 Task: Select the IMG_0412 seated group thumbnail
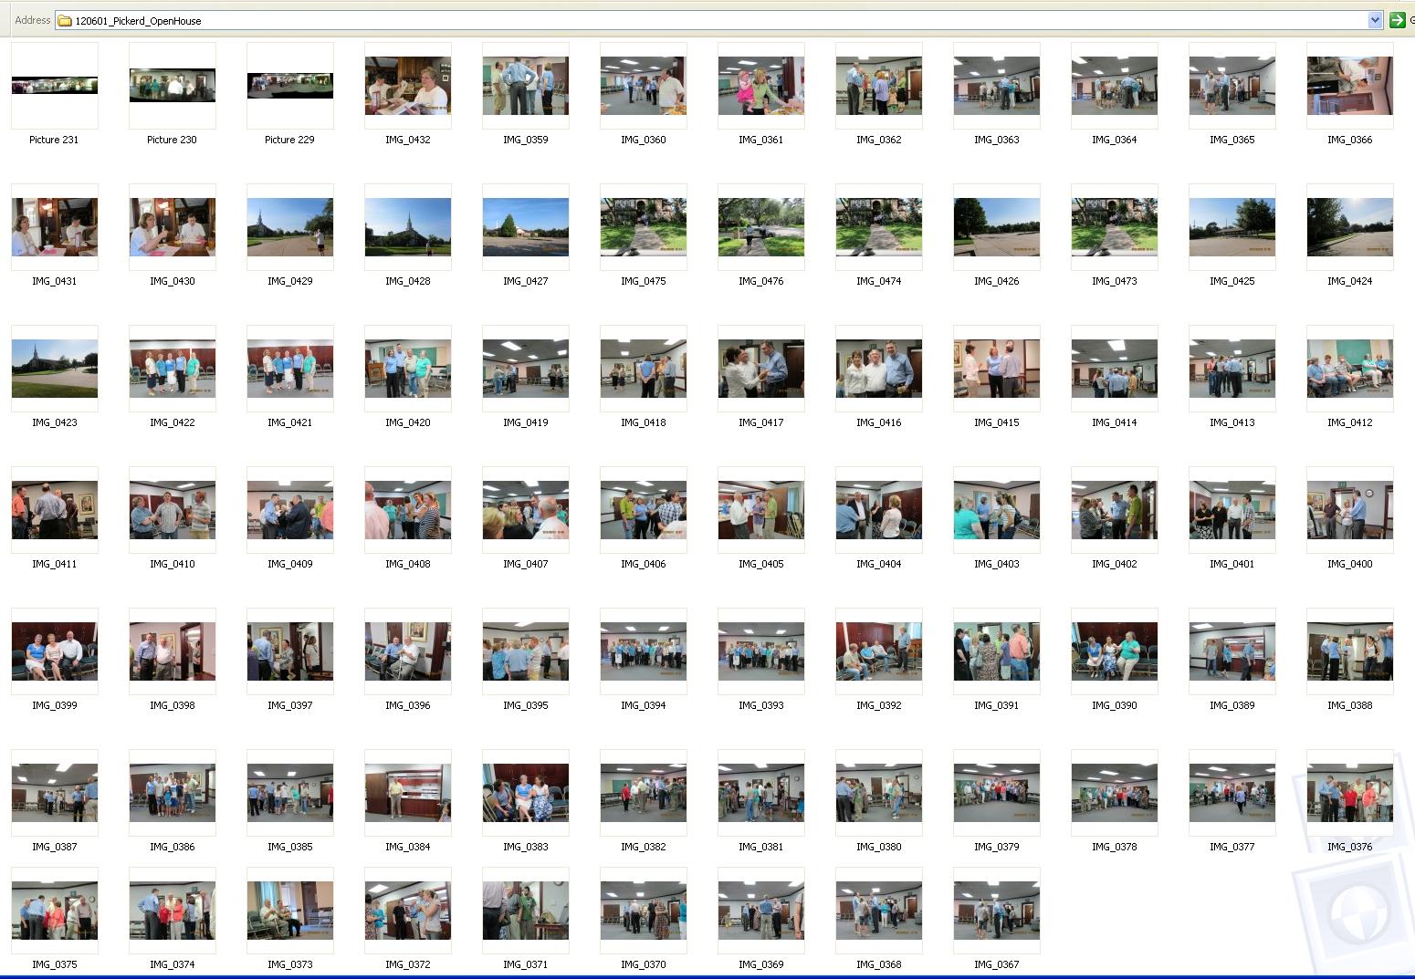(x=1350, y=369)
